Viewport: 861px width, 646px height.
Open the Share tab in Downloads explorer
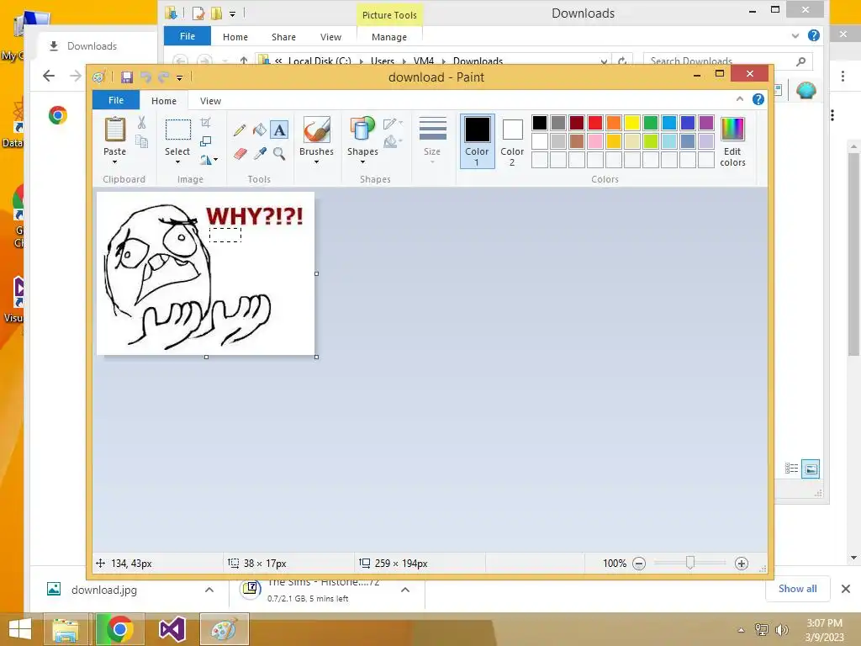pos(283,37)
